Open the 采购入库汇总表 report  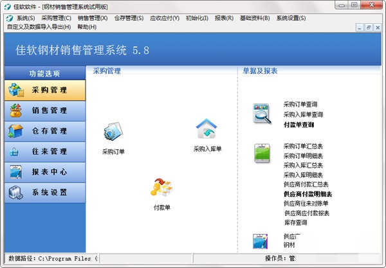tap(303, 165)
